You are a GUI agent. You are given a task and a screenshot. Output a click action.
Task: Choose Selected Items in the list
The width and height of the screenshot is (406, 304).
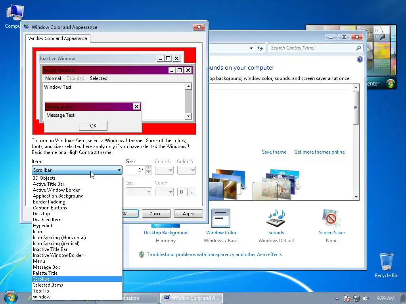pyautogui.click(x=77, y=285)
